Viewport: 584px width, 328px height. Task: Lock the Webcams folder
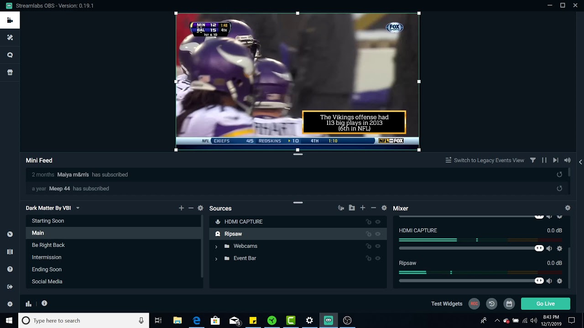click(369, 246)
